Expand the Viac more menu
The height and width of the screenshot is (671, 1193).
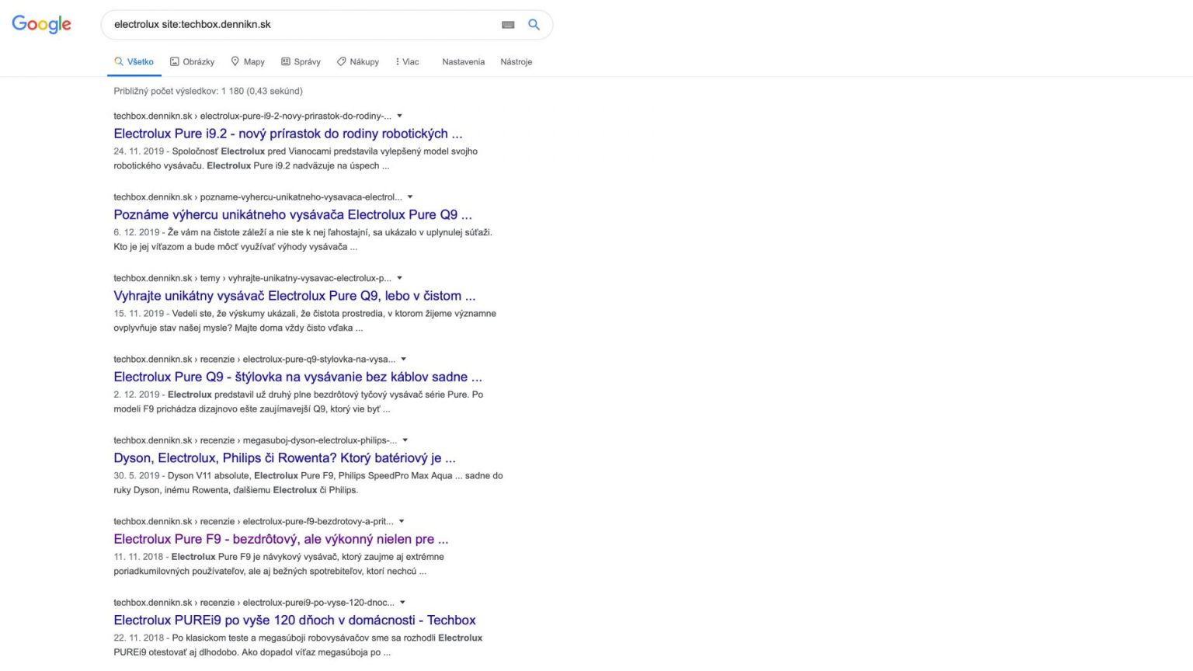pos(407,61)
